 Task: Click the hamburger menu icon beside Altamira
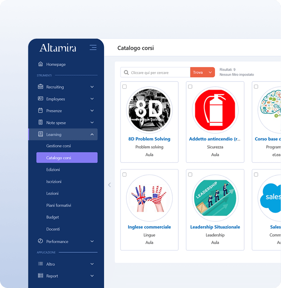click(x=93, y=48)
